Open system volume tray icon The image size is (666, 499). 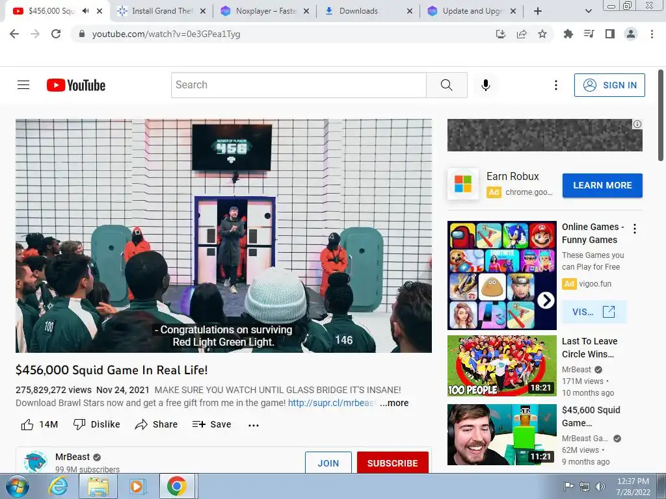click(x=600, y=486)
